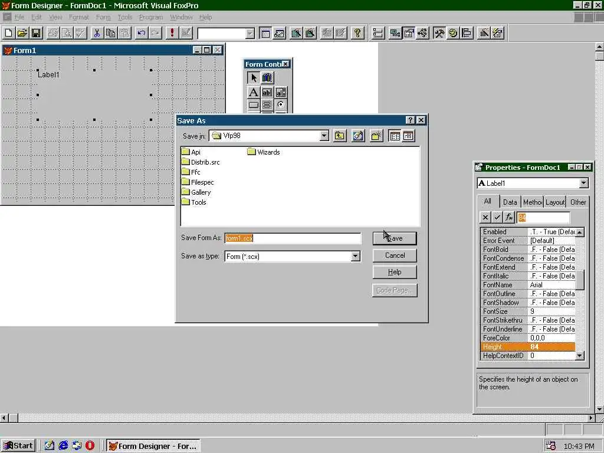The image size is (604, 453).
Task: Click the Undo toolbar icon
Action: tap(142, 33)
